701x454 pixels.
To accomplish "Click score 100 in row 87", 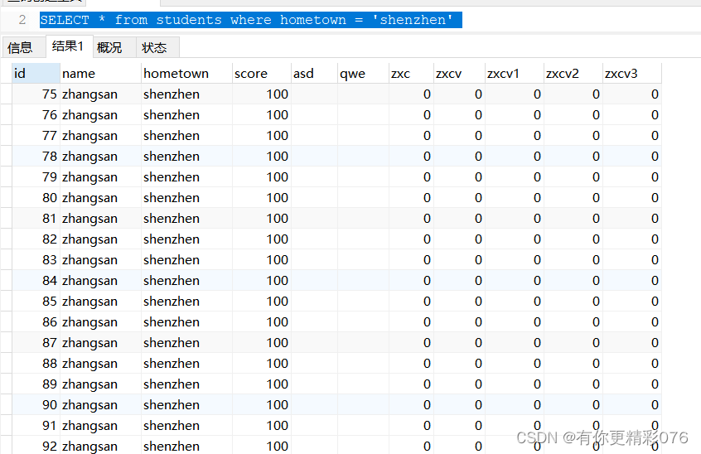I will pos(262,343).
